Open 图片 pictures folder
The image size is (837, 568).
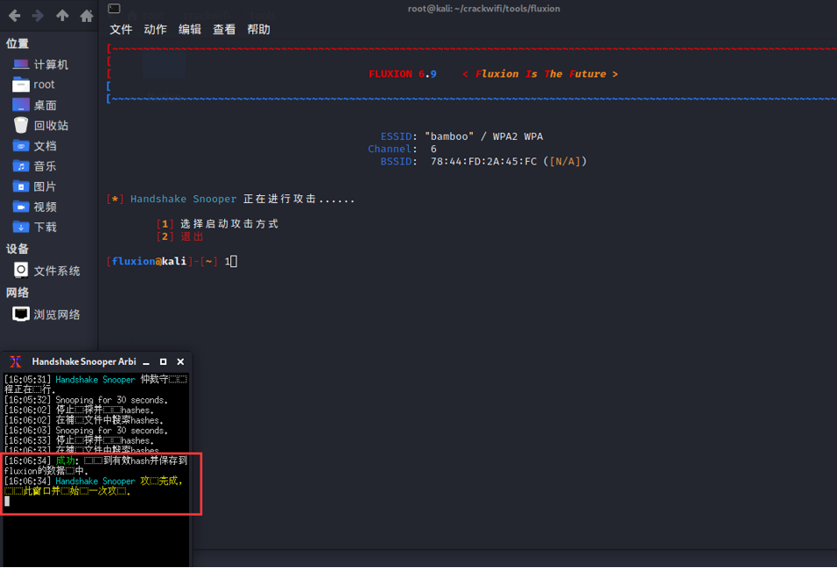coord(35,186)
